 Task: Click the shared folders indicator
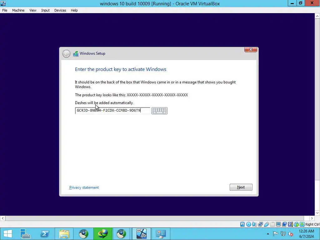click(x=272, y=224)
